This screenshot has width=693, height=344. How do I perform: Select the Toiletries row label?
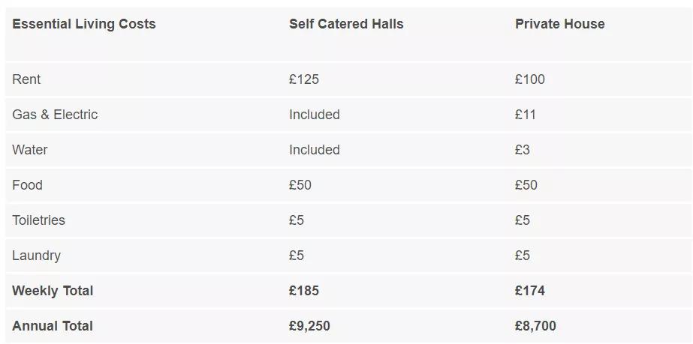(38, 220)
